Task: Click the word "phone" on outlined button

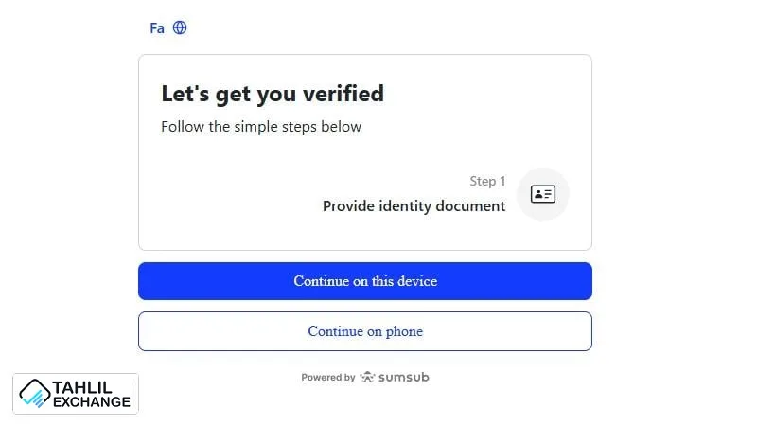Action: 404,331
